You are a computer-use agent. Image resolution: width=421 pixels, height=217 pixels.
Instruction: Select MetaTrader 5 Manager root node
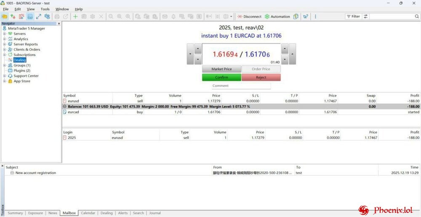point(27,29)
